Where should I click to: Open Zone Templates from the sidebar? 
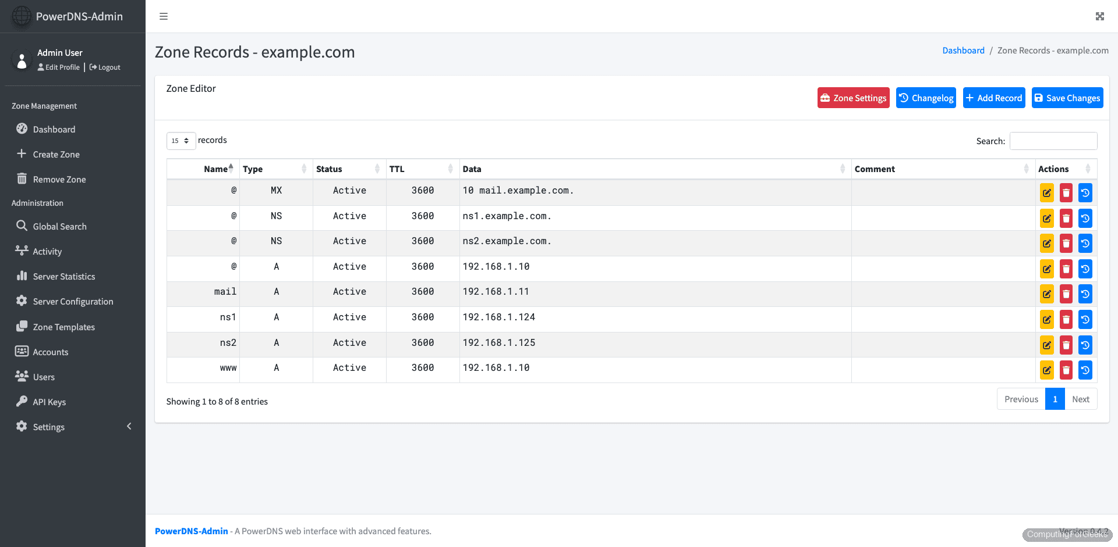63,327
